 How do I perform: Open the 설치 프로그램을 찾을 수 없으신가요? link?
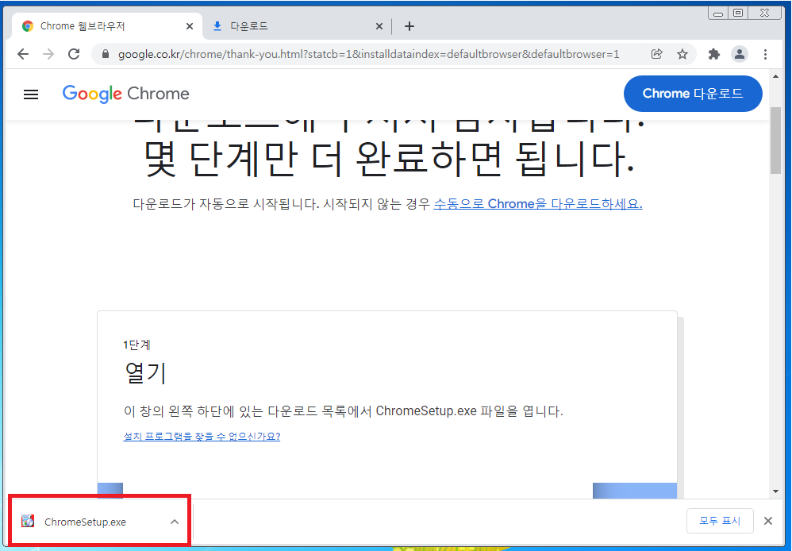(202, 436)
